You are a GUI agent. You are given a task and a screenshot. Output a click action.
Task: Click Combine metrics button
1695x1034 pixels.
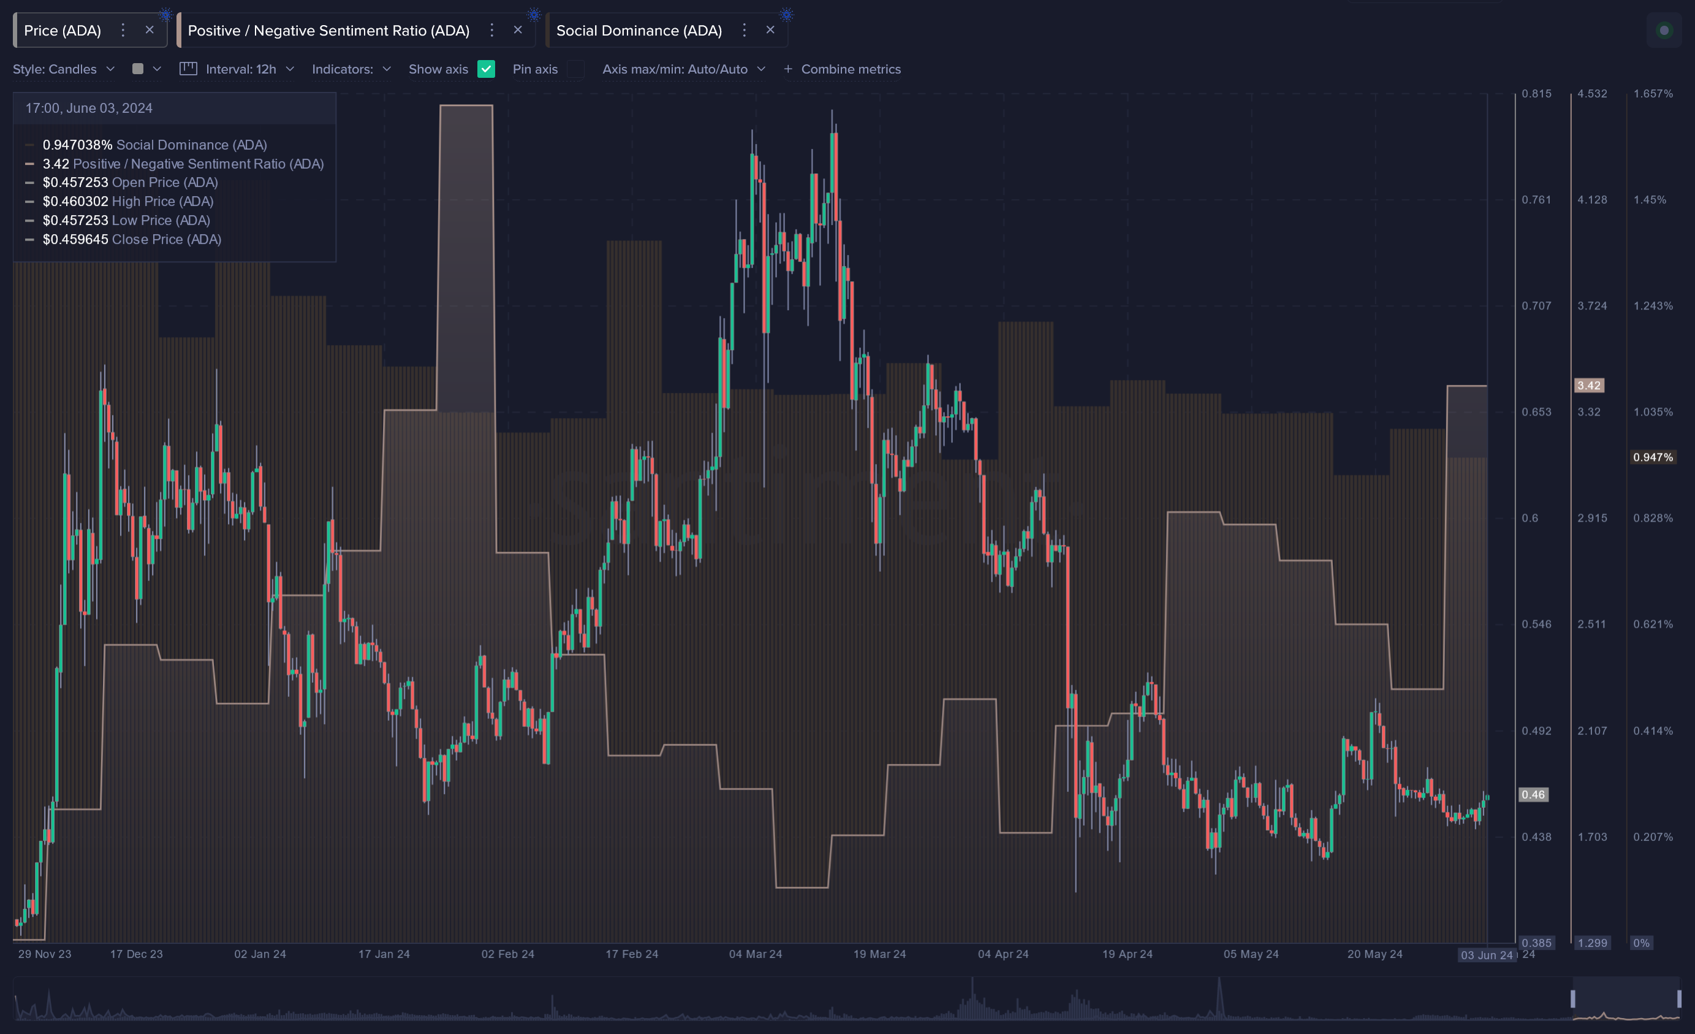point(843,69)
